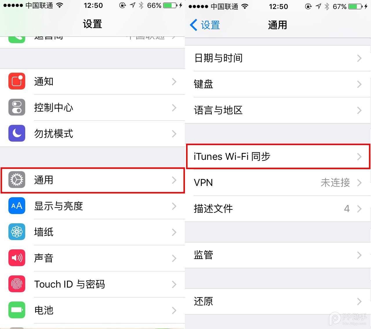Image resolution: width=371 pixels, height=329 pixels.
Task: Tap the Wallpaper flower icon
Action: pyautogui.click(x=17, y=232)
